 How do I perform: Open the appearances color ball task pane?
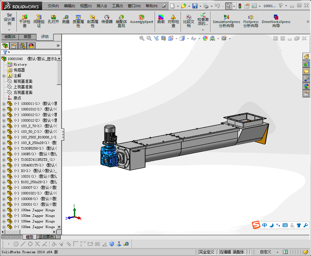[307, 86]
